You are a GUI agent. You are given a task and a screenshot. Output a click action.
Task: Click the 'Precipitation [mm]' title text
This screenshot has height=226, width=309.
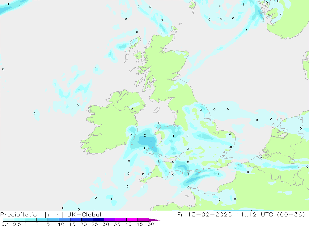click(32, 215)
